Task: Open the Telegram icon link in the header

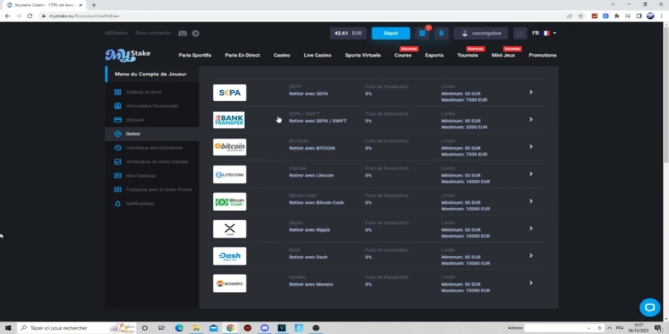Action: coord(195,33)
